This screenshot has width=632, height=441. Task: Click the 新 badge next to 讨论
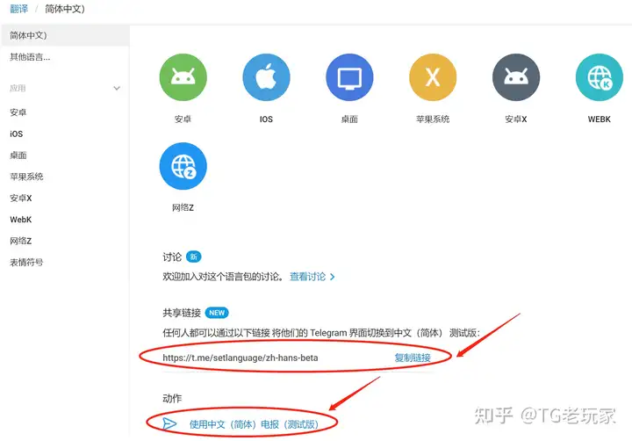pyautogui.click(x=194, y=257)
